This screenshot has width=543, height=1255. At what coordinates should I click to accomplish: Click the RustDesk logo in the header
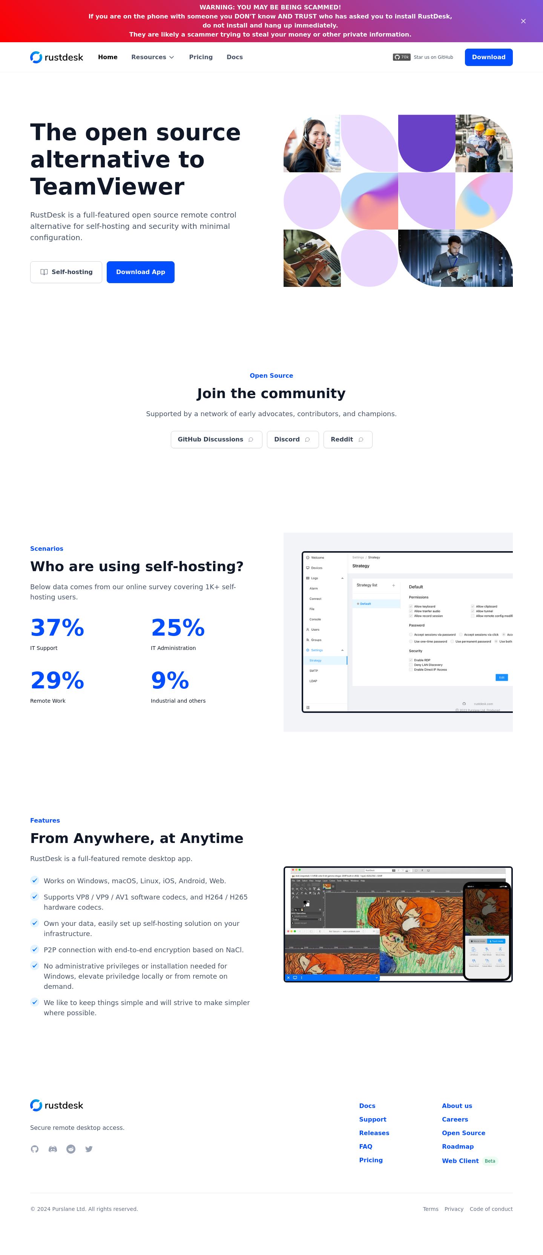point(57,57)
